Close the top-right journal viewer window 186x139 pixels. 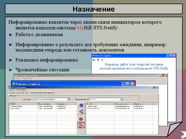174,56
